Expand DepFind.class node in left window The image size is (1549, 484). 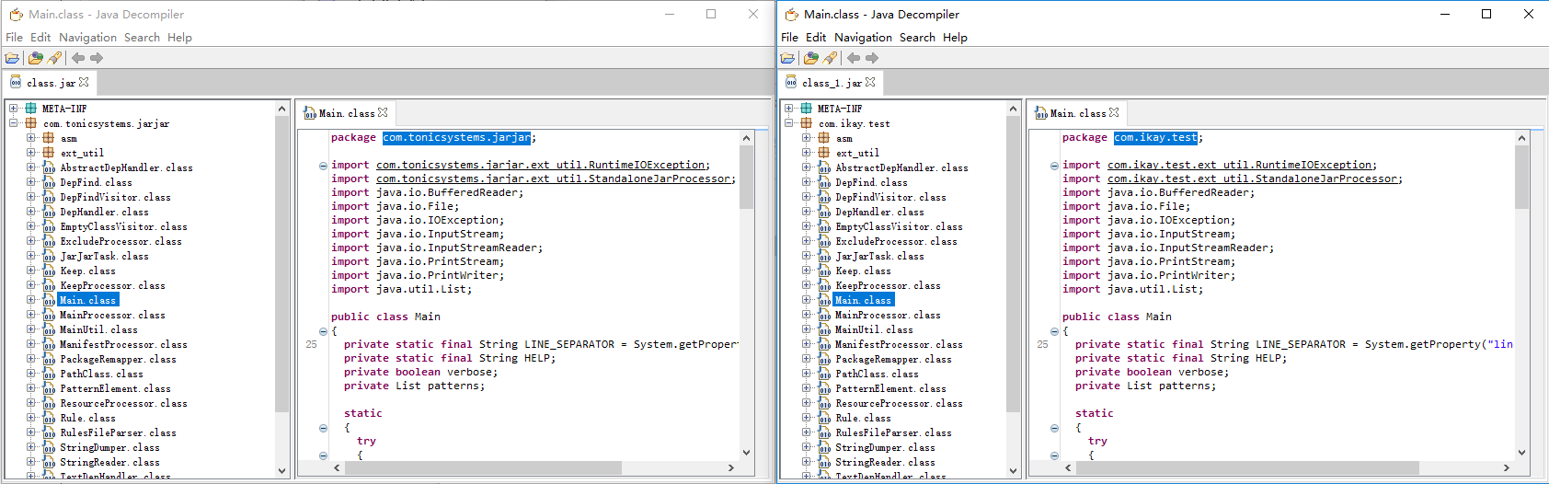(x=31, y=182)
